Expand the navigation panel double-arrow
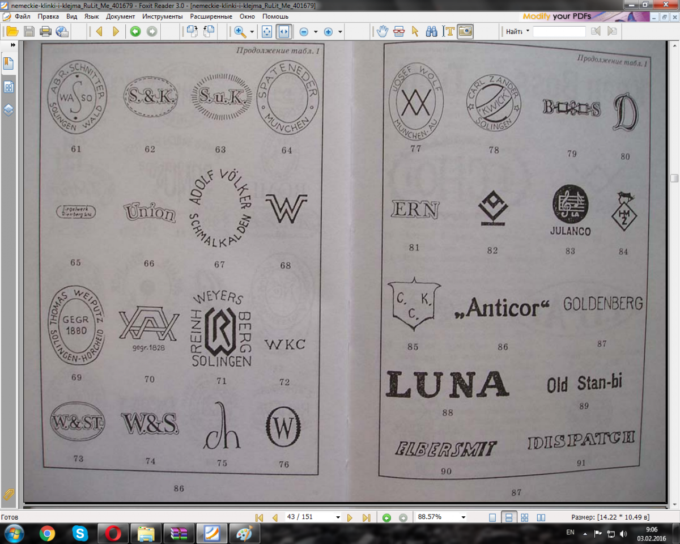The height and width of the screenshot is (544, 680). (x=12, y=45)
